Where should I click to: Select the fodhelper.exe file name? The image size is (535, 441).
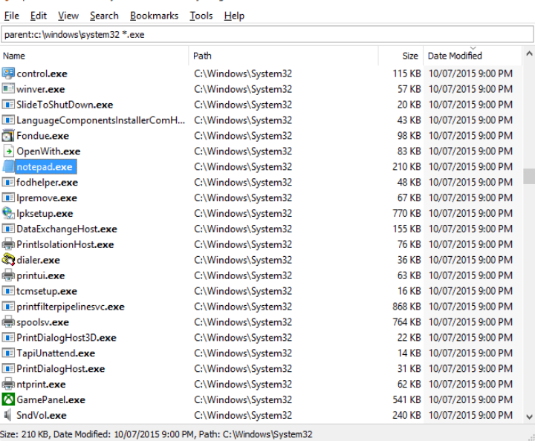coord(47,183)
